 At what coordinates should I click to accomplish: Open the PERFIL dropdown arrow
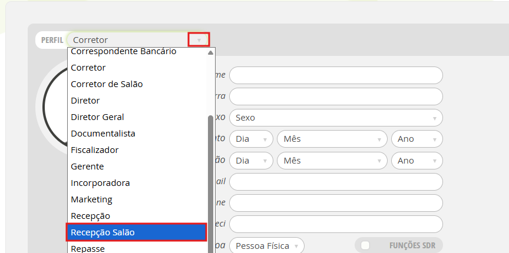199,40
